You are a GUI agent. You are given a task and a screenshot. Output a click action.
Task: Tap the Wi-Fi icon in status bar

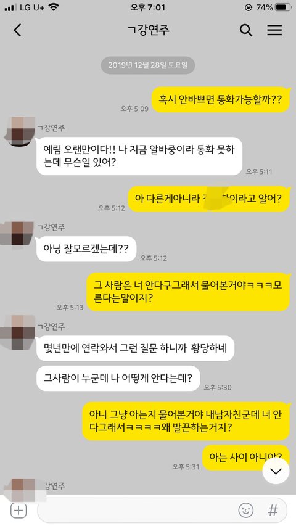pos(54,7)
